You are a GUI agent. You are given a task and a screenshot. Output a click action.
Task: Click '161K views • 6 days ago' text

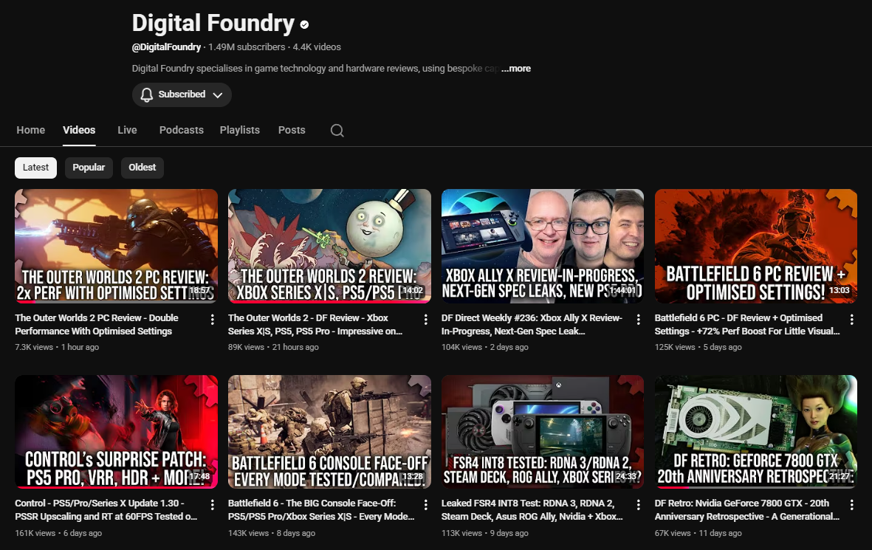click(58, 533)
